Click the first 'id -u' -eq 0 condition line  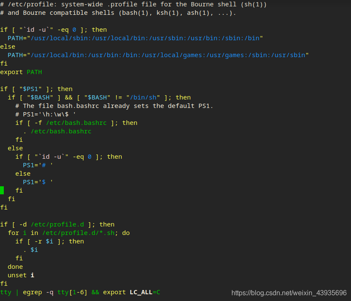pyautogui.click(x=53, y=30)
